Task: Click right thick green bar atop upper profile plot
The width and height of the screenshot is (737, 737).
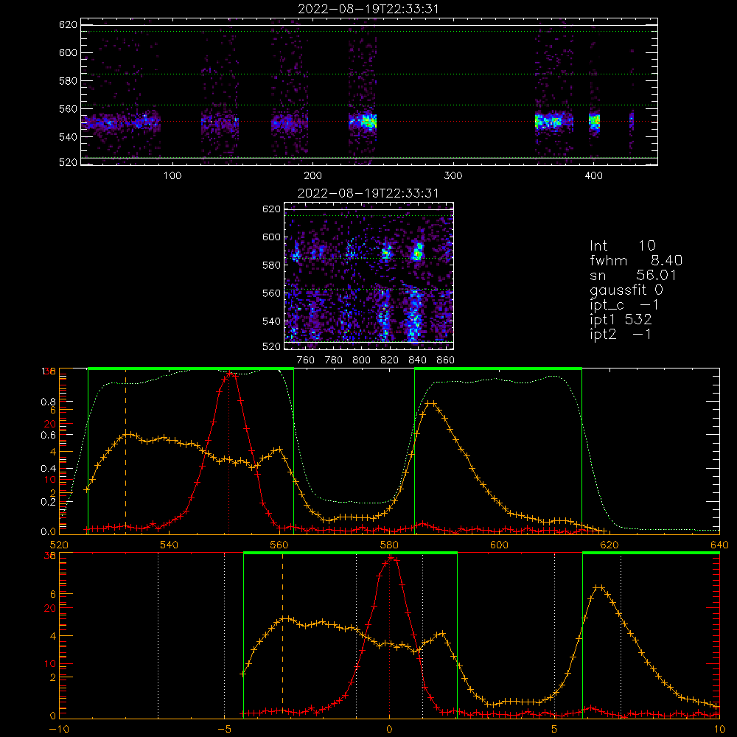Action: click(x=498, y=368)
